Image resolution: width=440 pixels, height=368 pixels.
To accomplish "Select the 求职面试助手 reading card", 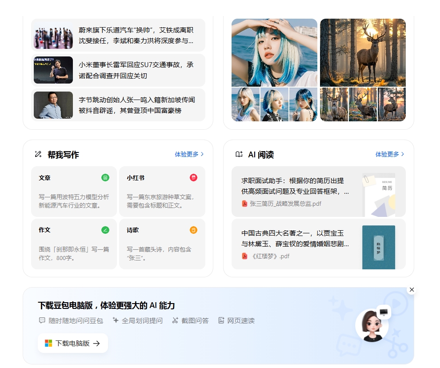I will (318, 192).
